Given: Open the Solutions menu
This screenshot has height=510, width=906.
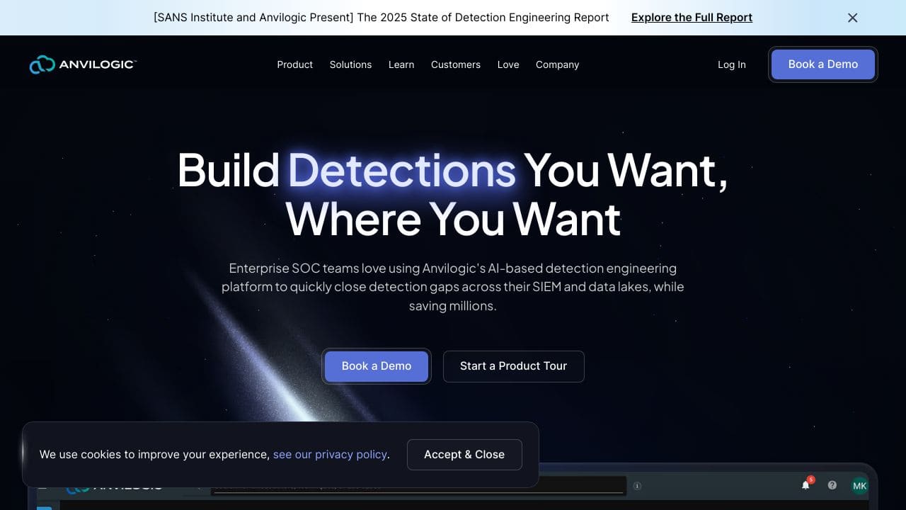Looking at the screenshot, I should pyautogui.click(x=350, y=64).
